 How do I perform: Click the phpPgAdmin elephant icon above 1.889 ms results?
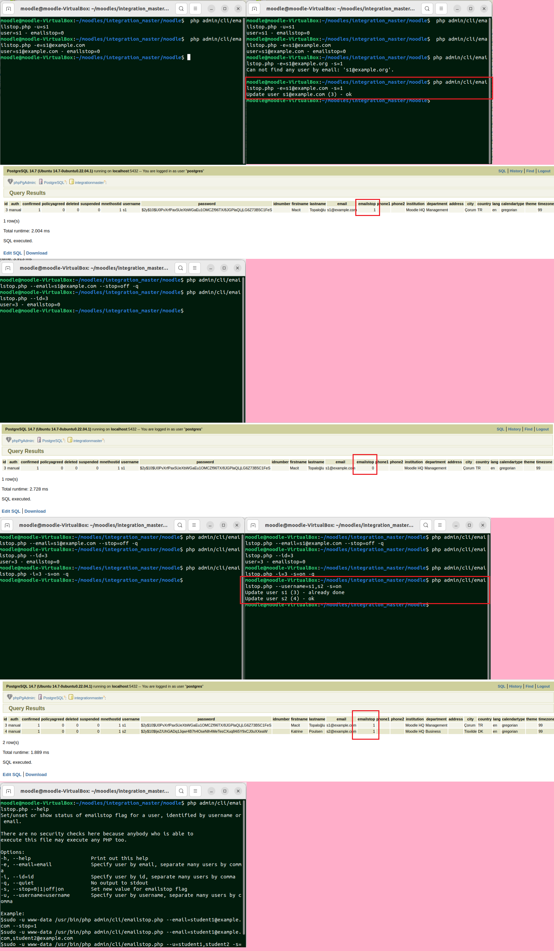[9, 697]
